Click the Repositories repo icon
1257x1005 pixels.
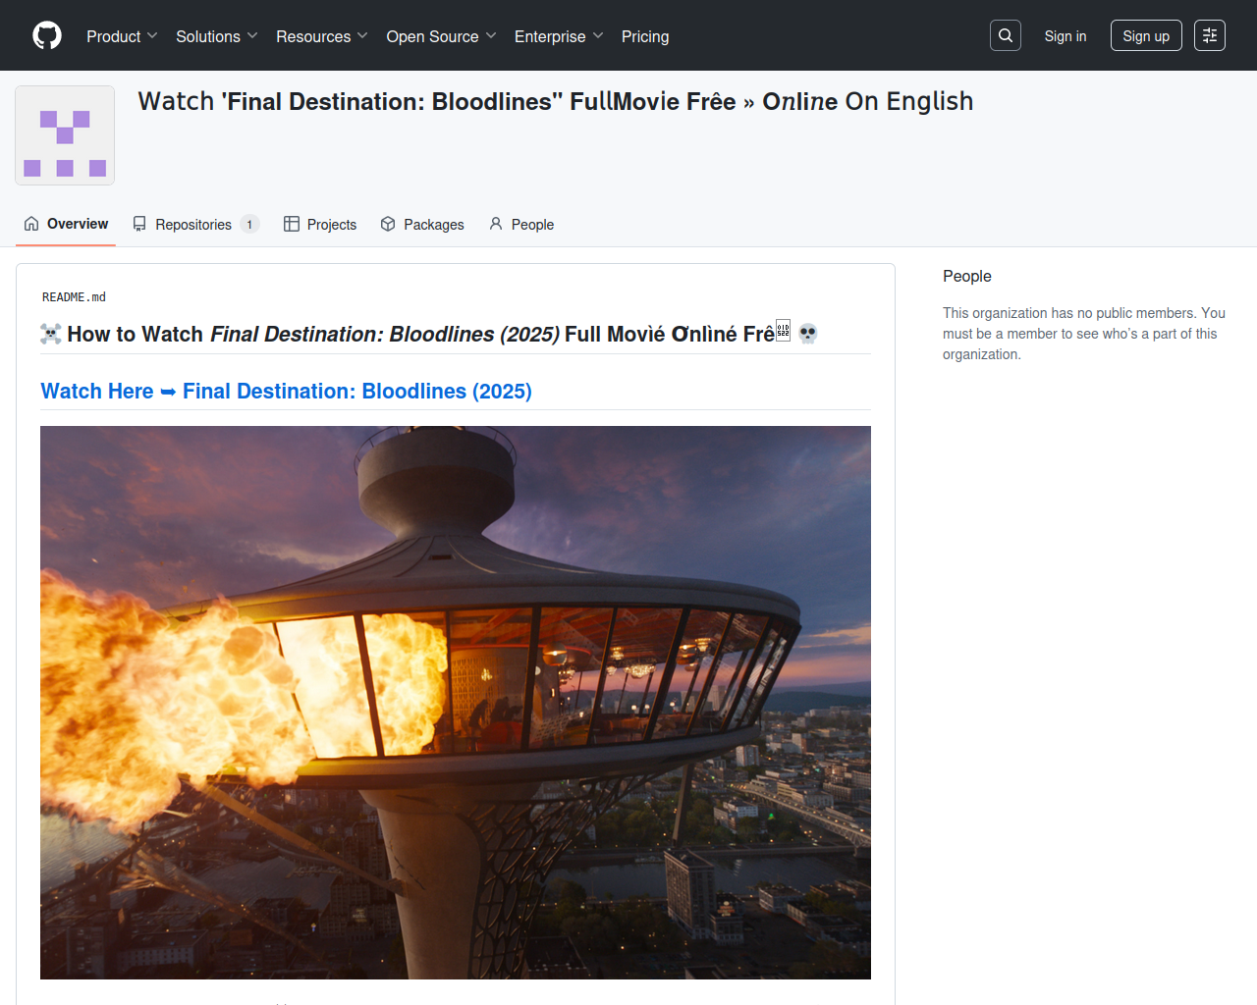(x=139, y=224)
